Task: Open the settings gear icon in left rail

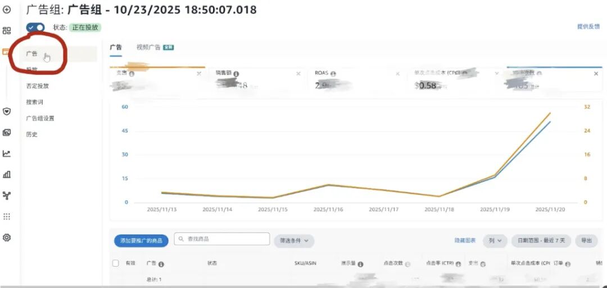Action: pyautogui.click(x=7, y=237)
